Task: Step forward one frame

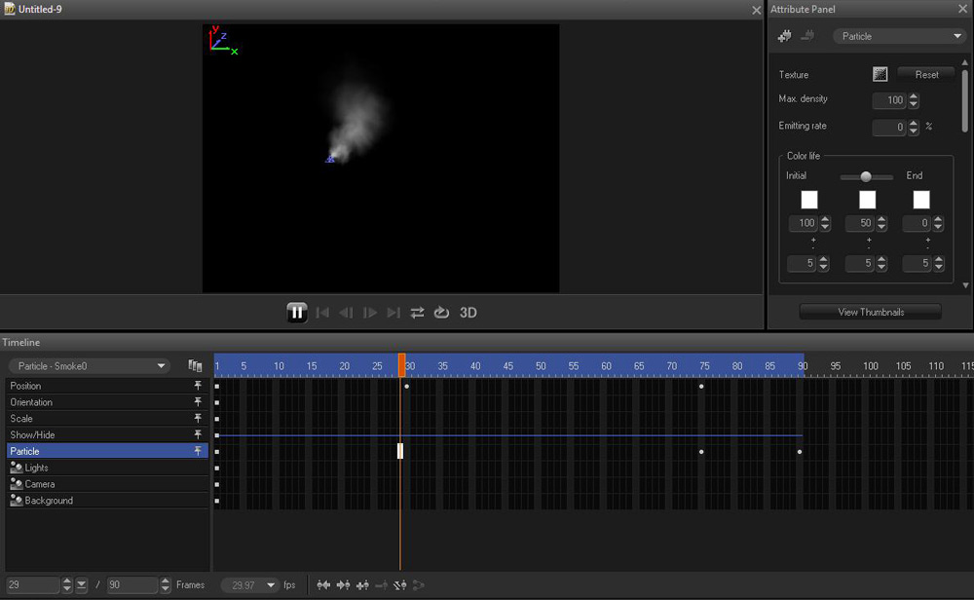Action: coord(369,313)
